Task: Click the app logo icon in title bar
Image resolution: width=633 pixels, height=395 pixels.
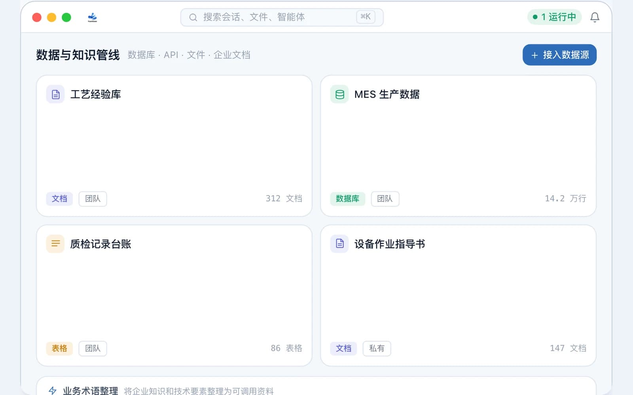Action: [x=92, y=17]
